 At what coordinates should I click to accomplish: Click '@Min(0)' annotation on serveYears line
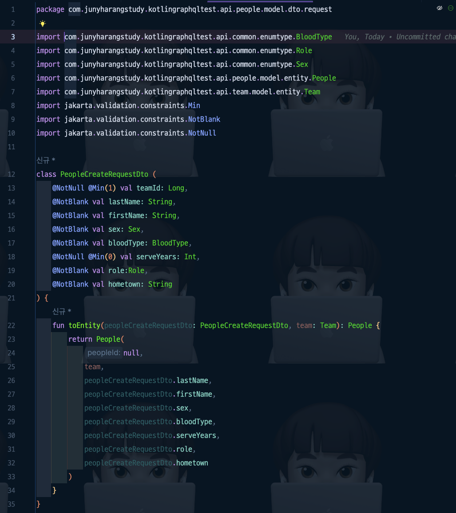[102, 257]
